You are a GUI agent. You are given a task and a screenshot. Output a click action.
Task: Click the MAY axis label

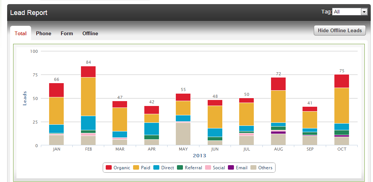pyautogui.click(x=183, y=149)
